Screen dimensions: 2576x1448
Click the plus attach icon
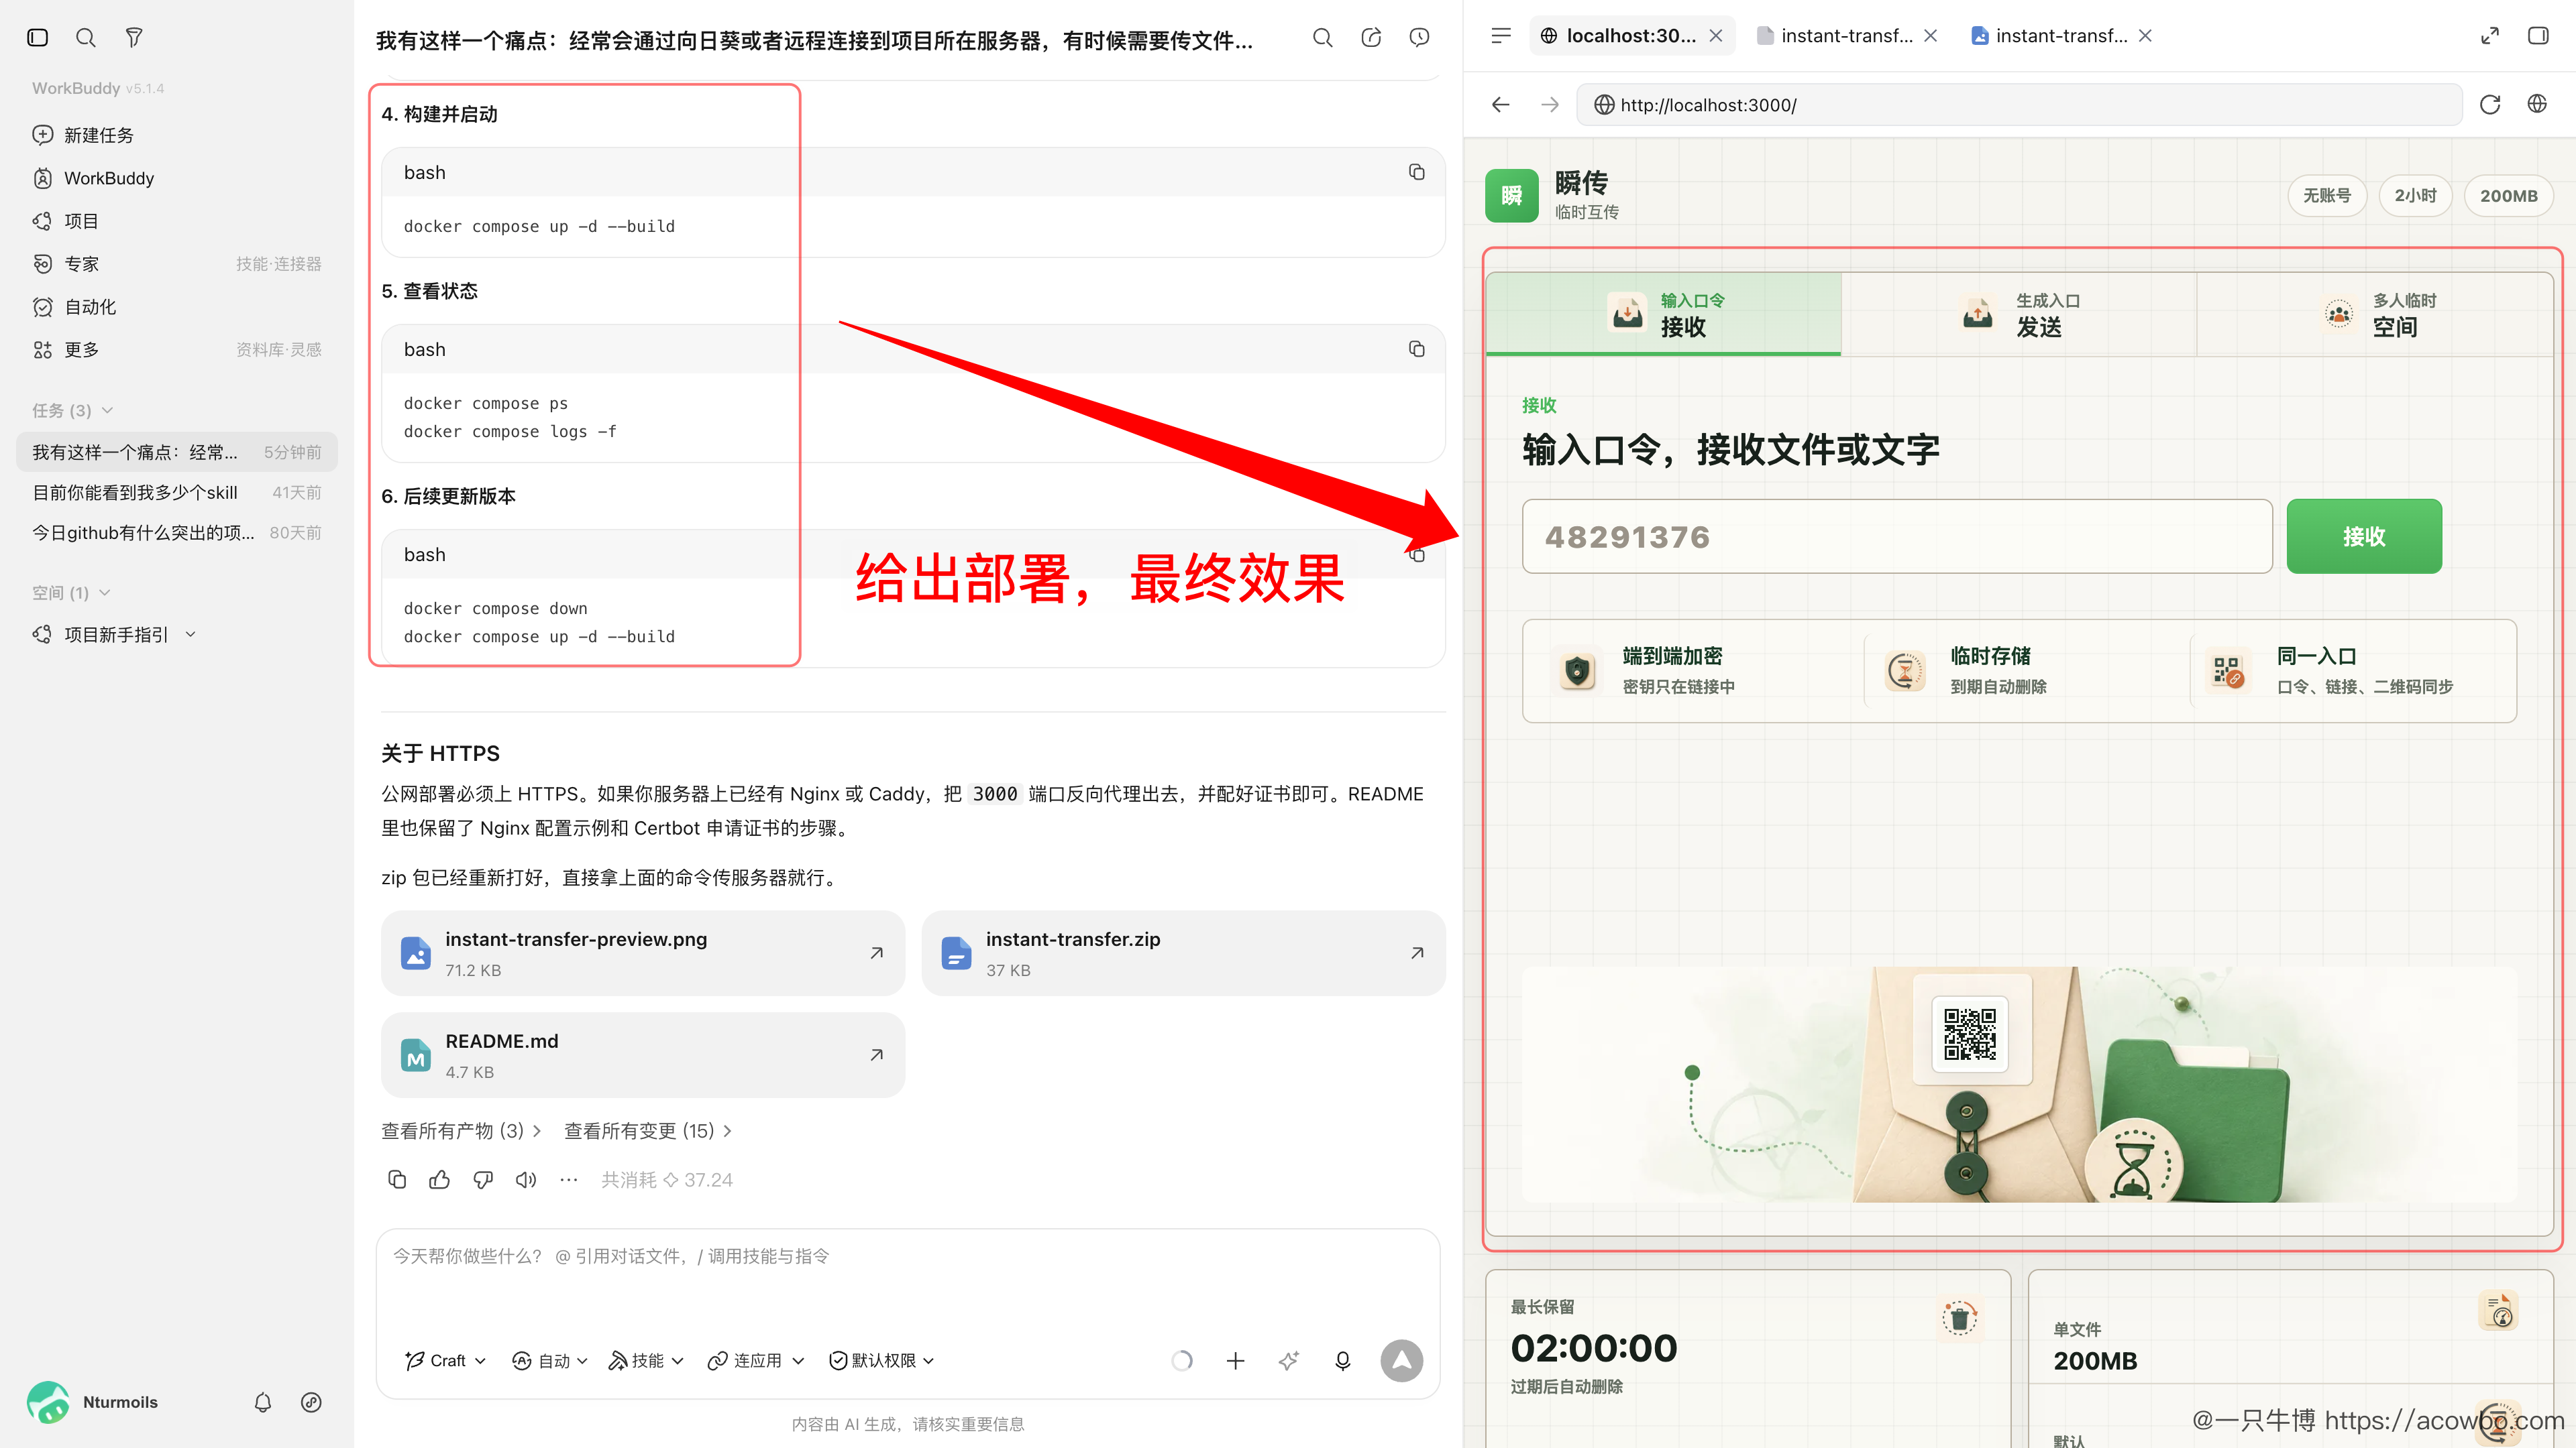click(x=1236, y=1360)
